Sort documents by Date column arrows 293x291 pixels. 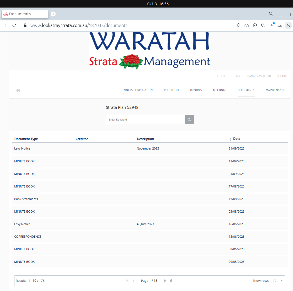click(230, 139)
